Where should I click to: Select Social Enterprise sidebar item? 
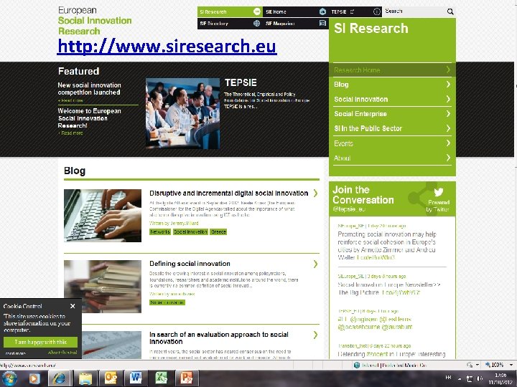point(392,114)
